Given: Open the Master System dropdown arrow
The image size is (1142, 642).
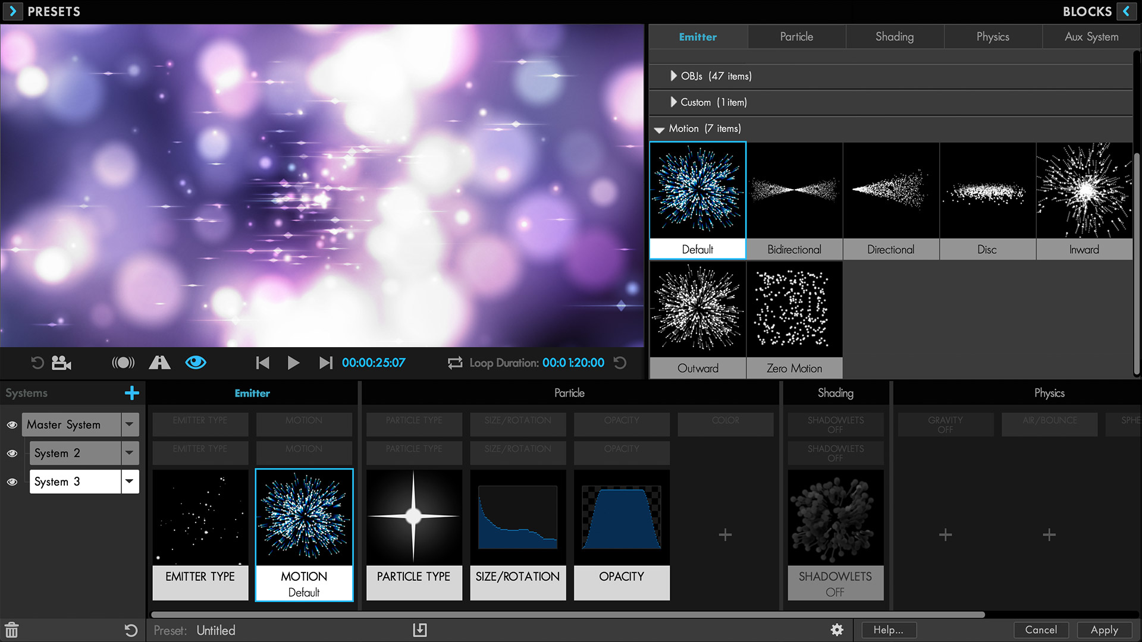Looking at the screenshot, I should coord(129,424).
